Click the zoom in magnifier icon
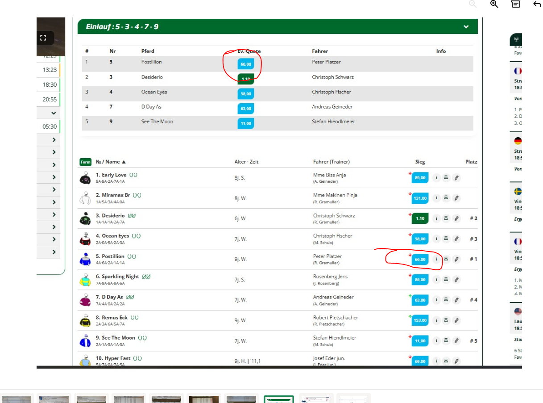The image size is (543, 403). point(494,4)
